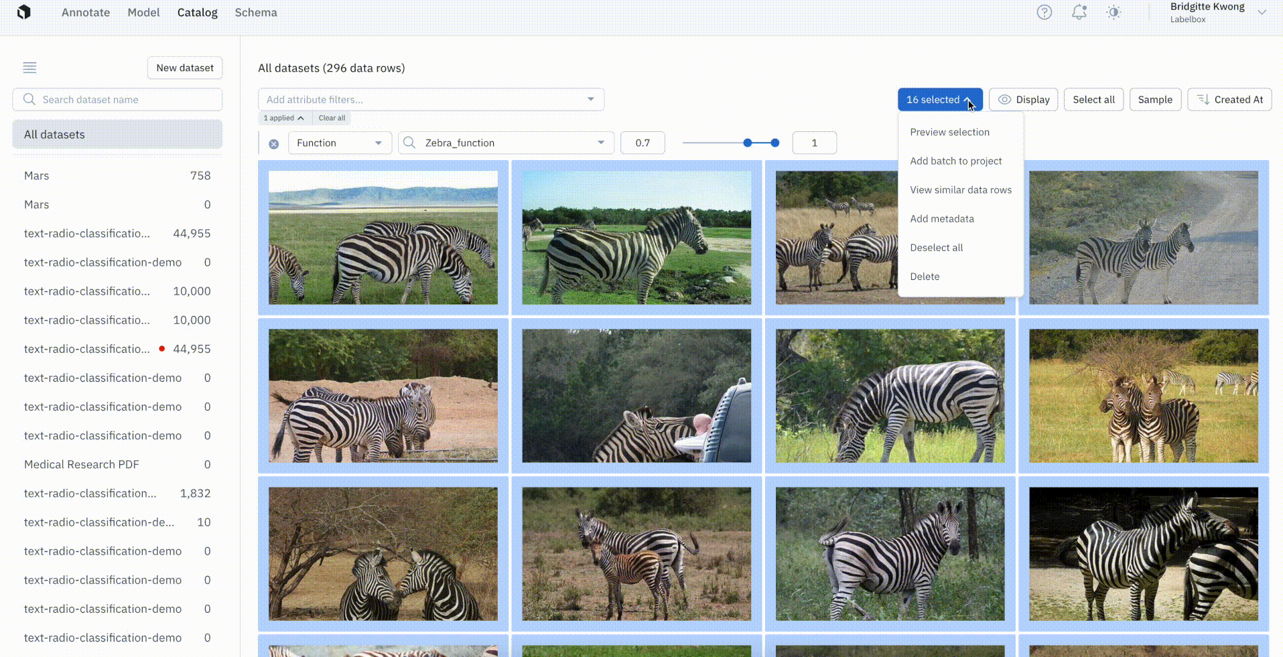Select View similar data rows
This screenshot has height=657, width=1283.
click(961, 190)
